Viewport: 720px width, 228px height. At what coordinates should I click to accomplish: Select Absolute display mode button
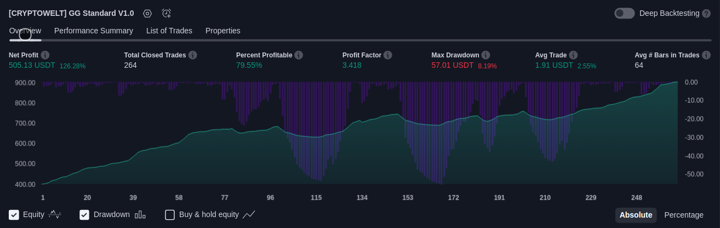click(636, 215)
